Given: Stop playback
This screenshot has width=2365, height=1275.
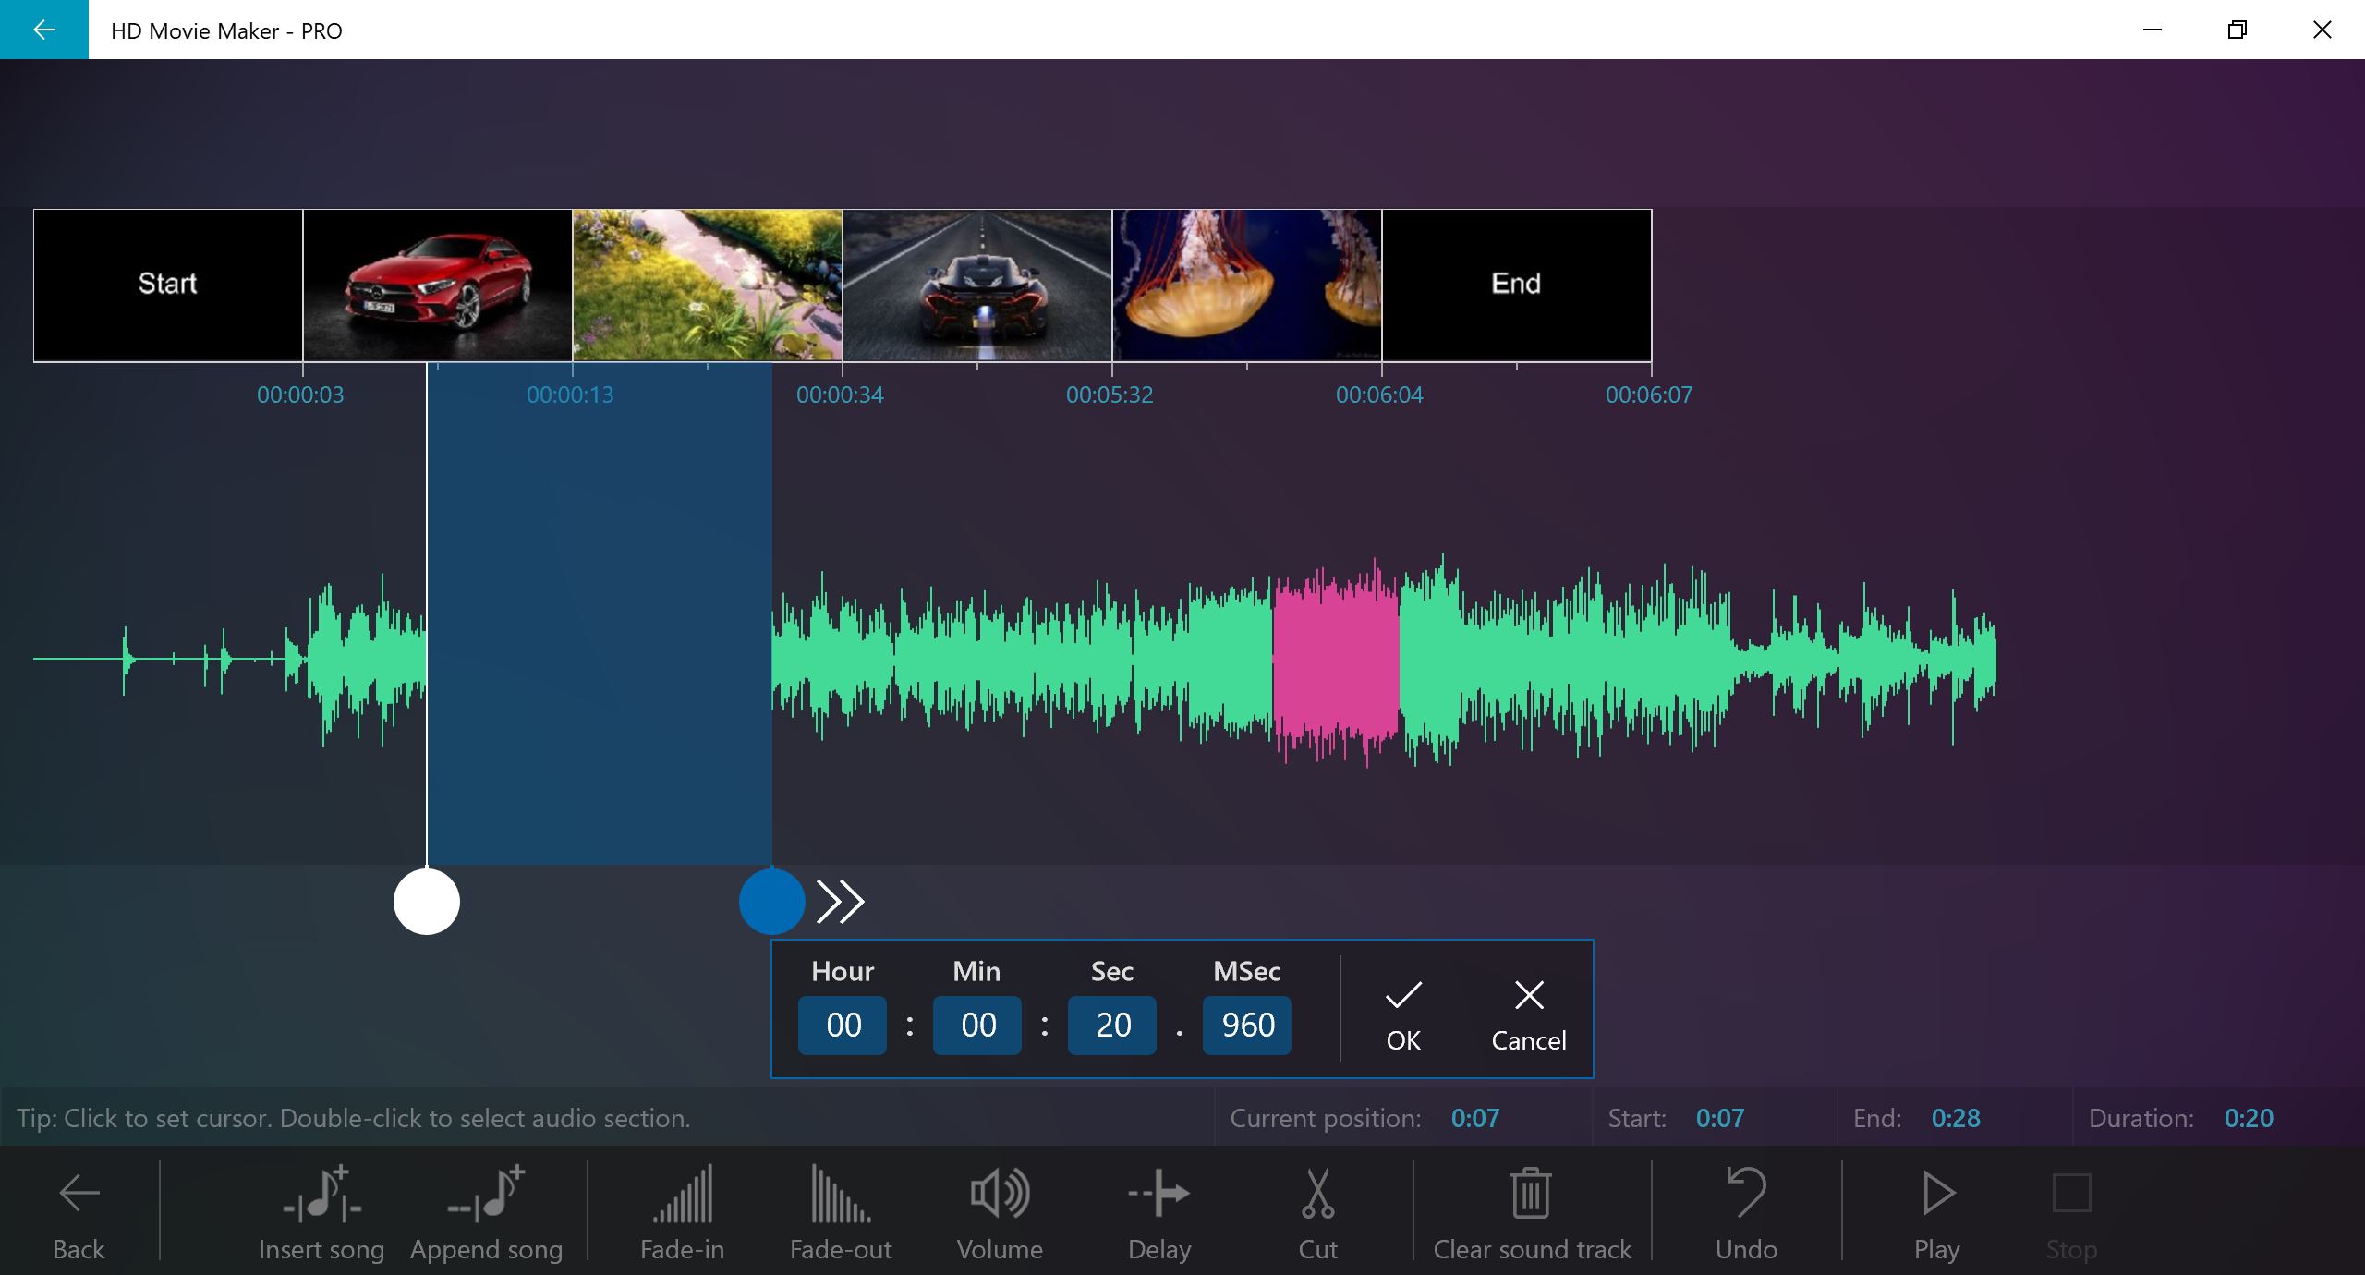Looking at the screenshot, I should 2071,1213.
